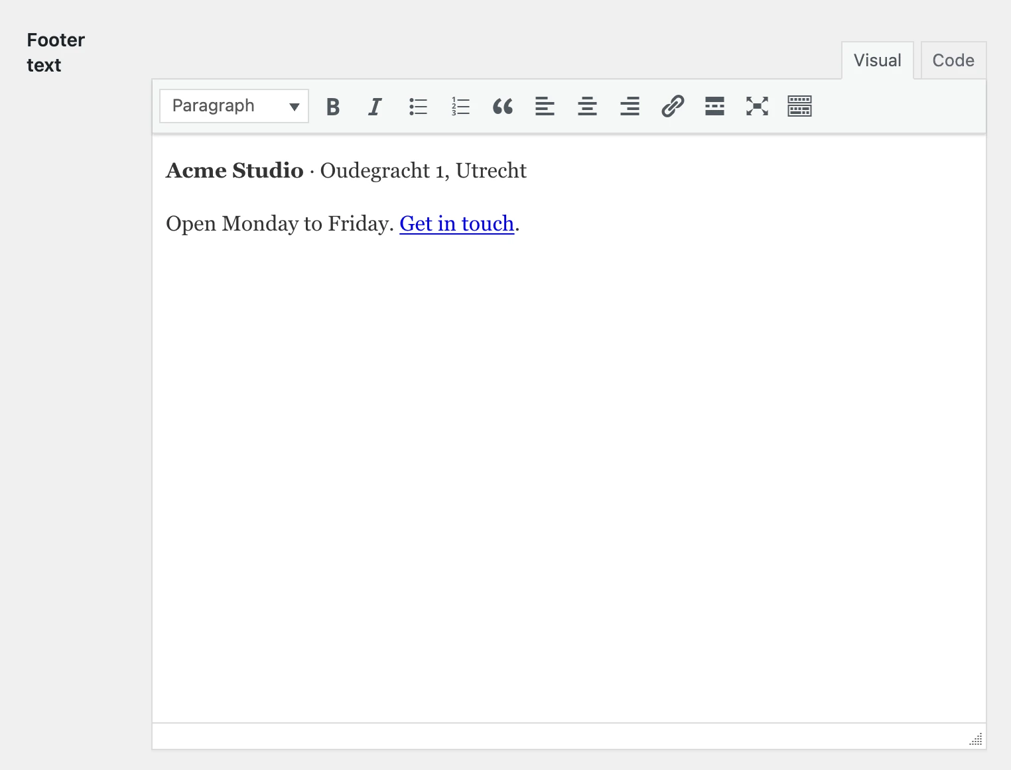The image size is (1011, 770).
Task: Click on 'Oudegracht 1, Utrecht' text
Action: point(423,171)
